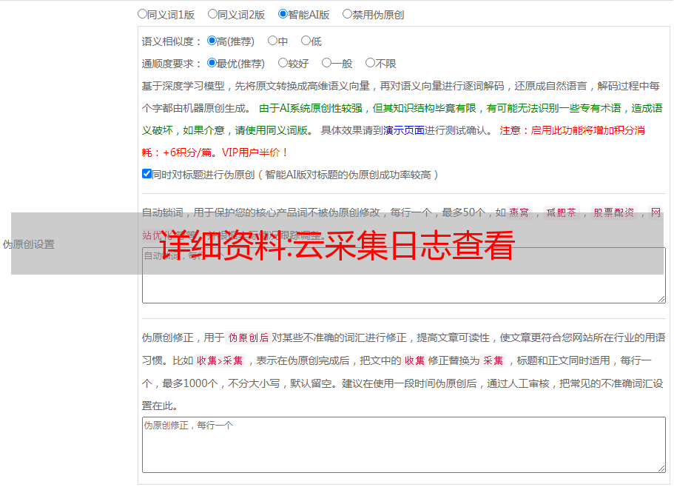Select 禁用伪原创 to disable rewriting
This screenshot has width=674, height=487.
click(x=347, y=14)
